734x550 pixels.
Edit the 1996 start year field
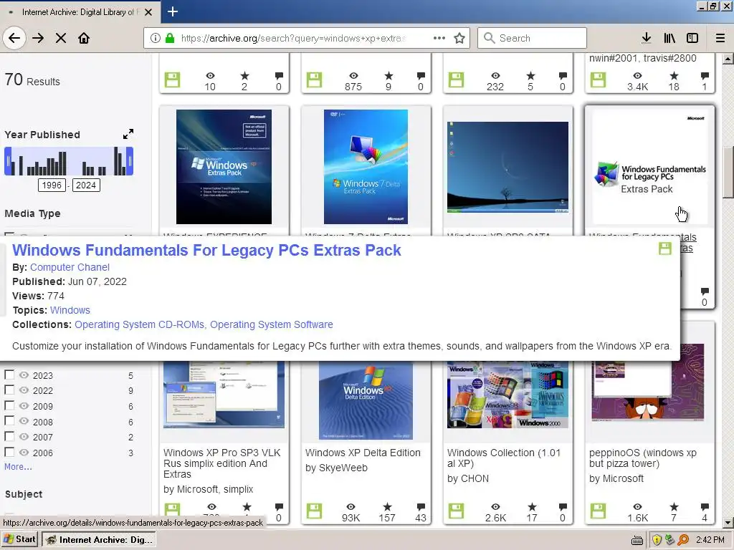(52, 185)
